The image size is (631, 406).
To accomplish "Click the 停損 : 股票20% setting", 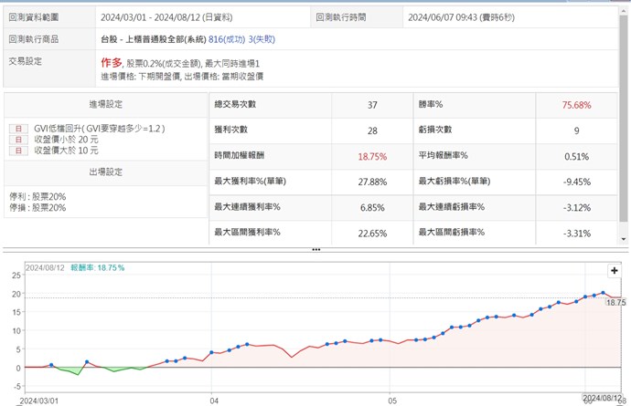I will (37, 208).
